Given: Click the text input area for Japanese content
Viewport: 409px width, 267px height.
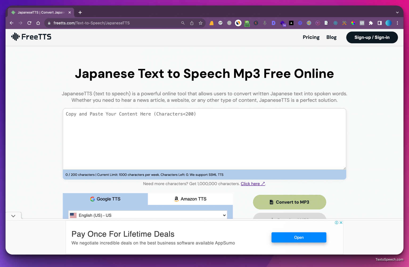Looking at the screenshot, I should (x=204, y=139).
